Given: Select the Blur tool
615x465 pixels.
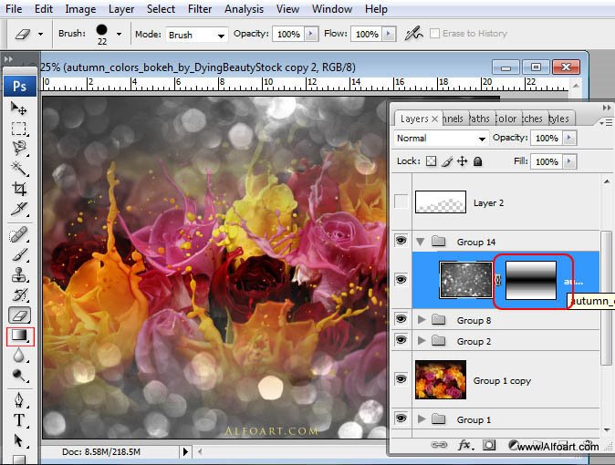Looking at the screenshot, I should pyautogui.click(x=18, y=356).
